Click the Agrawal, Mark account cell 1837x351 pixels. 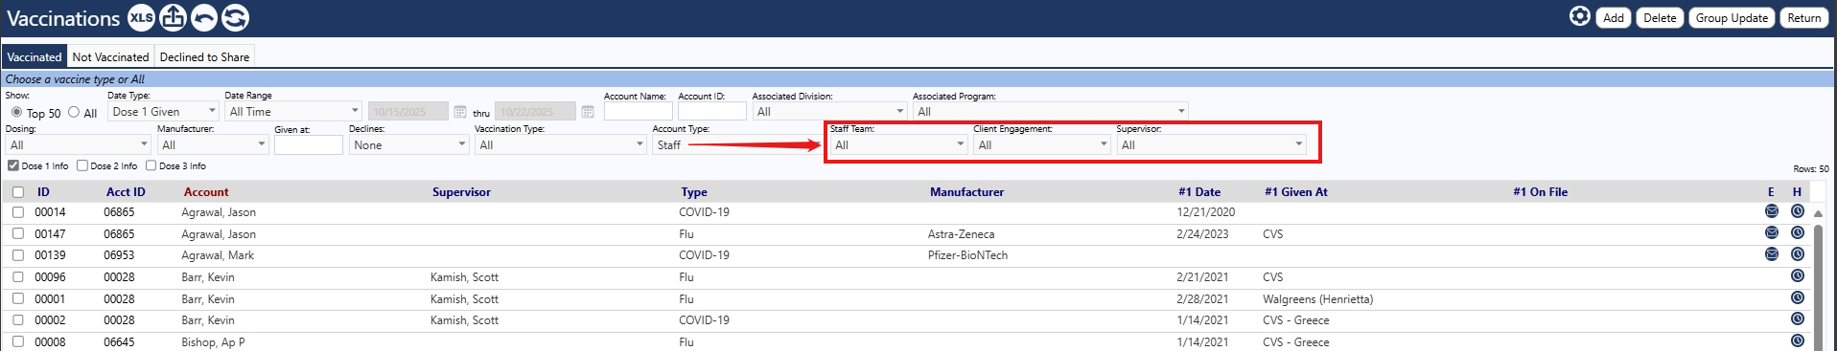point(218,255)
